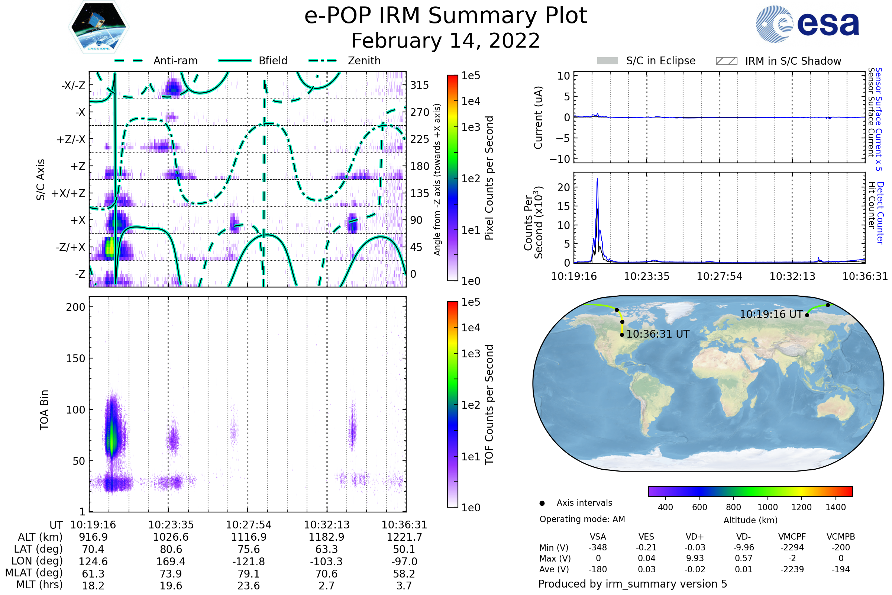
Task: Click the Altitude (km) color scale bar
Action: (x=750, y=491)
